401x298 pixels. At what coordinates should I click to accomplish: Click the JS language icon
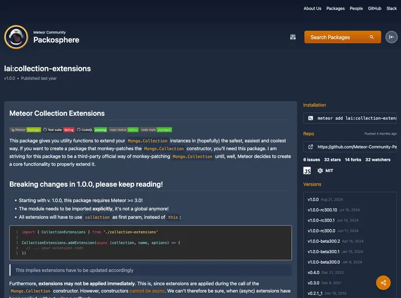point(307,171)
